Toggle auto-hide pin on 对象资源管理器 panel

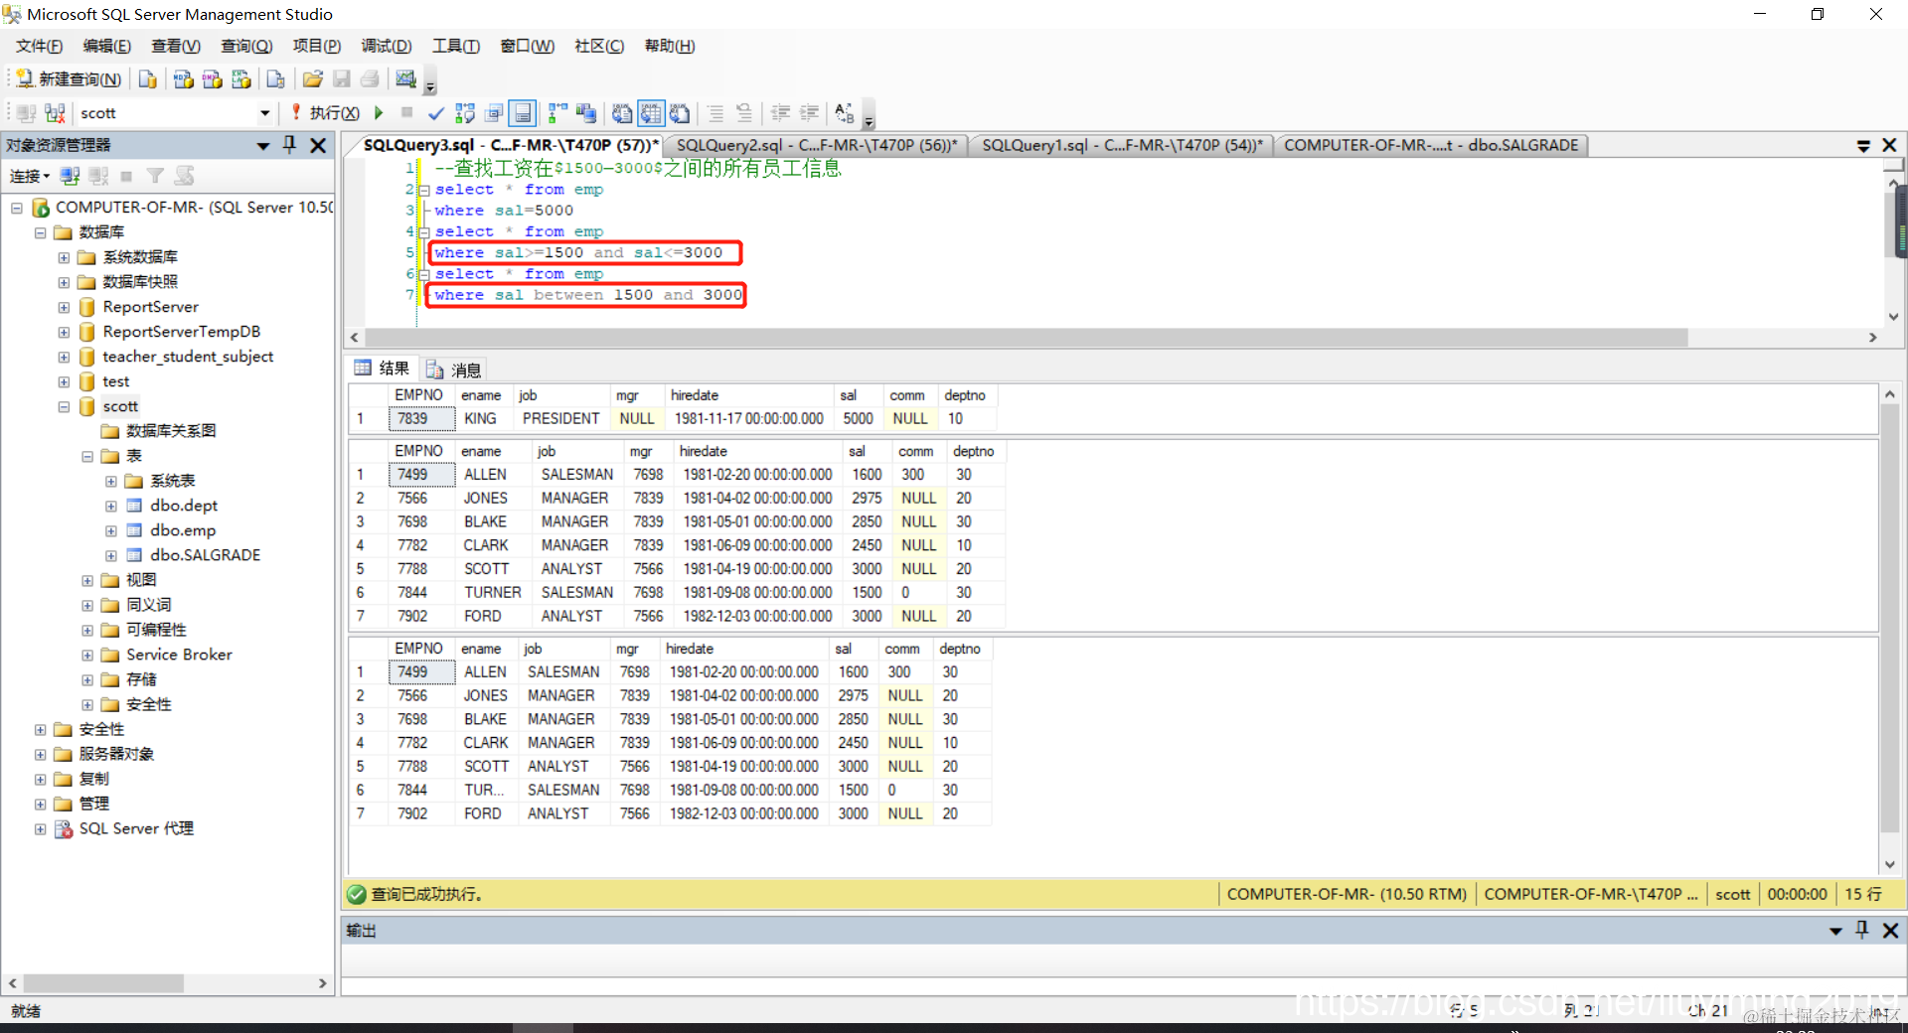click(x=290, y=145)
